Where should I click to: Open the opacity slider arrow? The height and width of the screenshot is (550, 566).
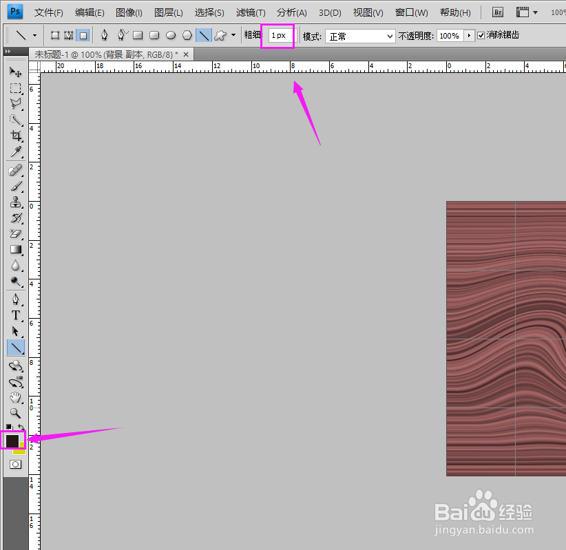469,36
